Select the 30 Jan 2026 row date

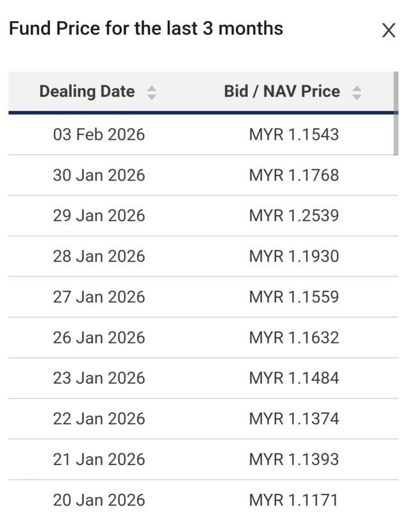99,175
